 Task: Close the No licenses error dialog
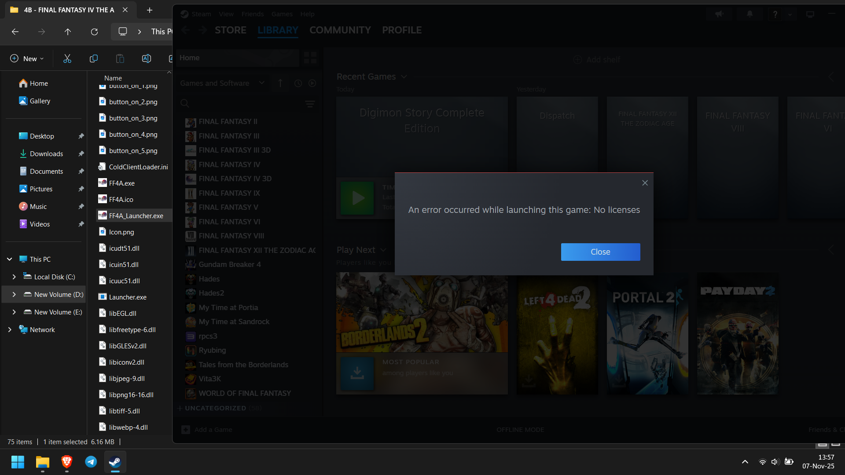pos(600,252)
